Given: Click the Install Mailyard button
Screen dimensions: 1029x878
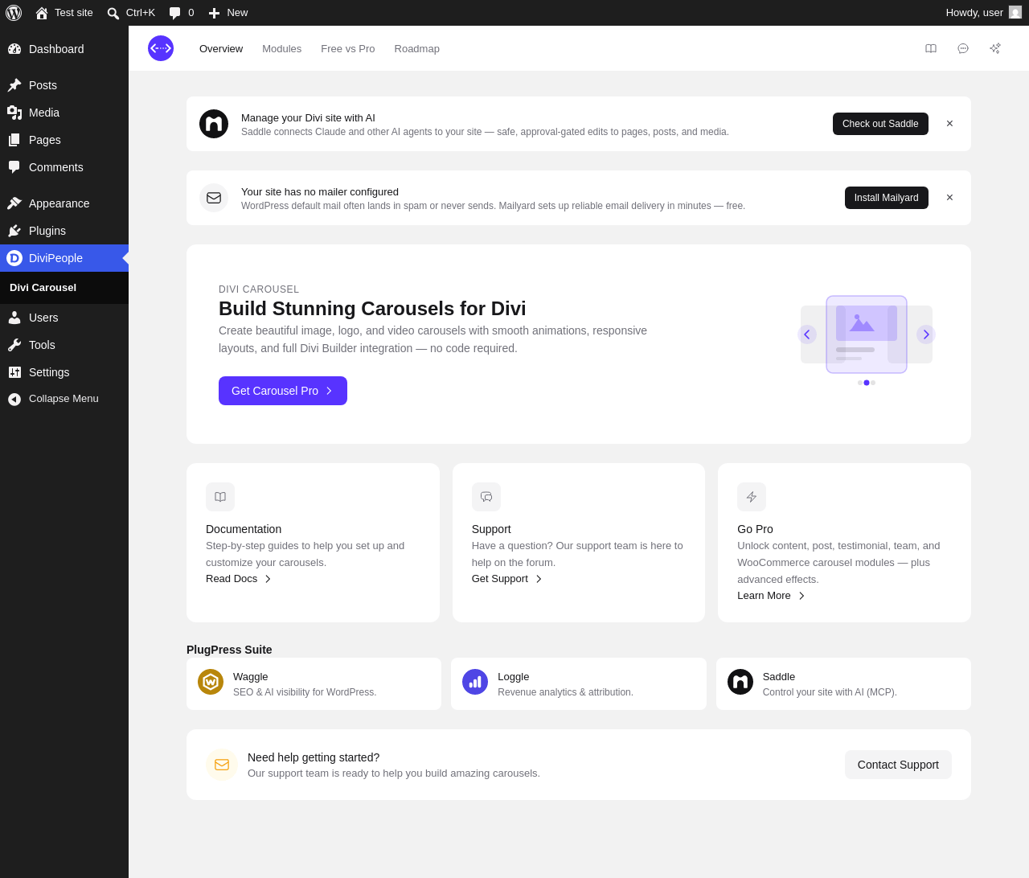Looking at the screenshot, I should click(887, 198).
